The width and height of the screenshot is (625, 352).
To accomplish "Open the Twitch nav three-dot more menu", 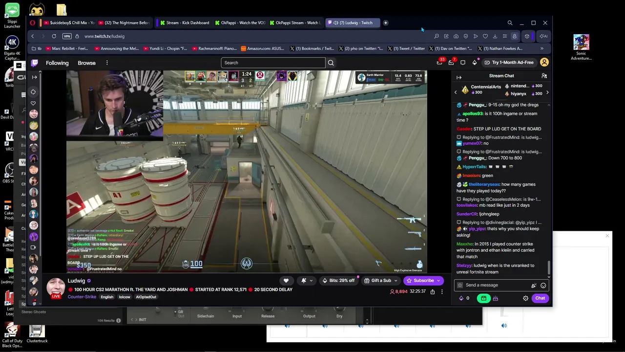I will coord(107,63).
